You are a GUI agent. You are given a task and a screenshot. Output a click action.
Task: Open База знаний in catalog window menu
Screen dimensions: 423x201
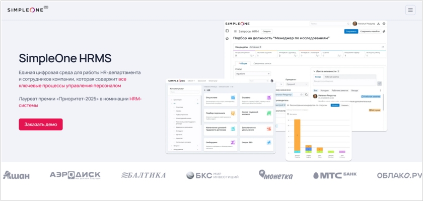tap(202, 81)
